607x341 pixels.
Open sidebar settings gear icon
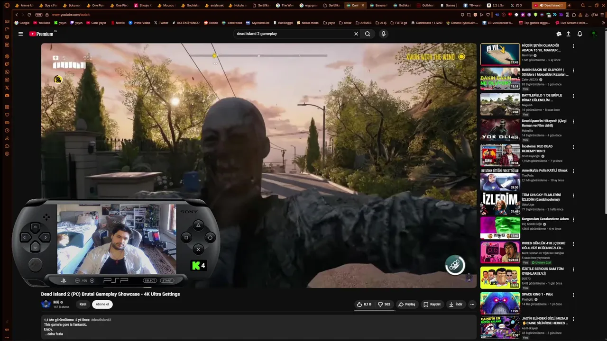tap(7, 153)
